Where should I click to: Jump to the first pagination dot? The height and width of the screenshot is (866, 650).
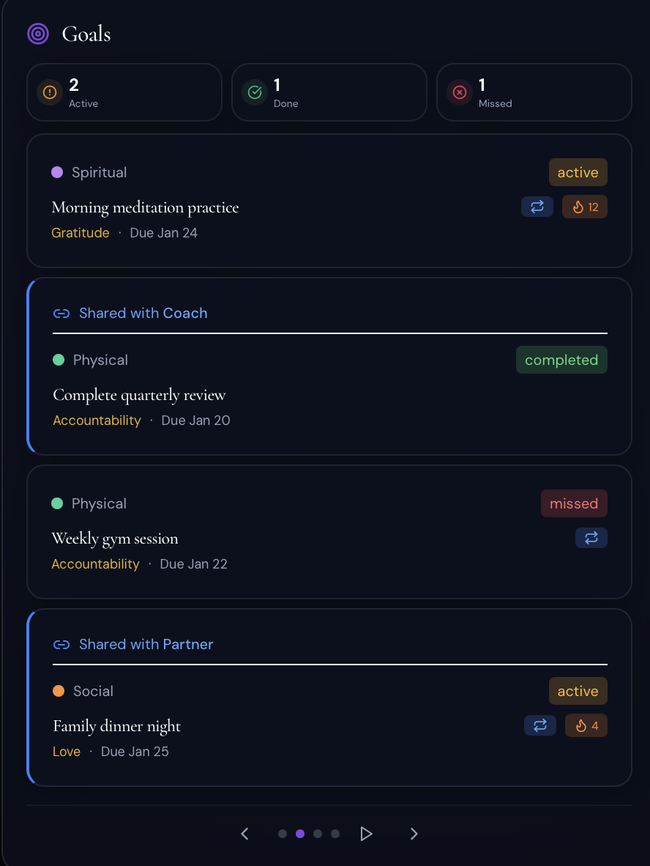click(x=283, y=834)
